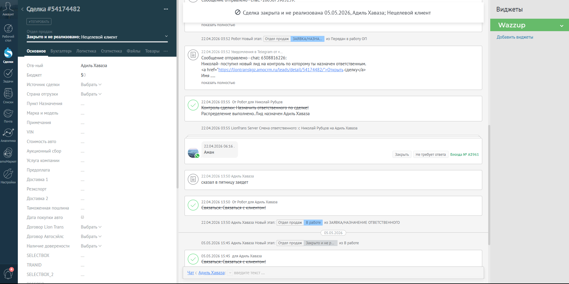
Task: Open Страна отгрузки Выбрать dropdown
Action: point(91,94)
